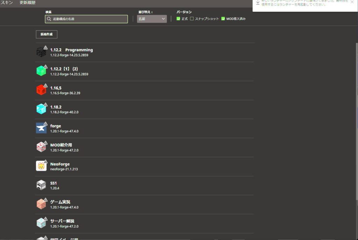Click the 新規作成 button

click(46, 34)
